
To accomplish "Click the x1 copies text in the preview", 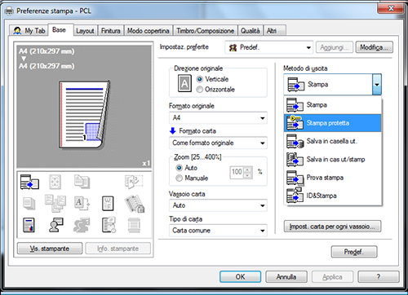I will [x=146, y=163].
